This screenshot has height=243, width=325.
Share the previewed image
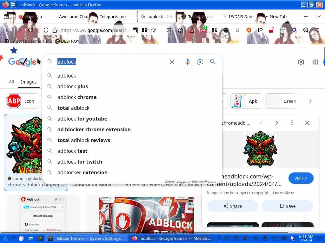(232, 206)
